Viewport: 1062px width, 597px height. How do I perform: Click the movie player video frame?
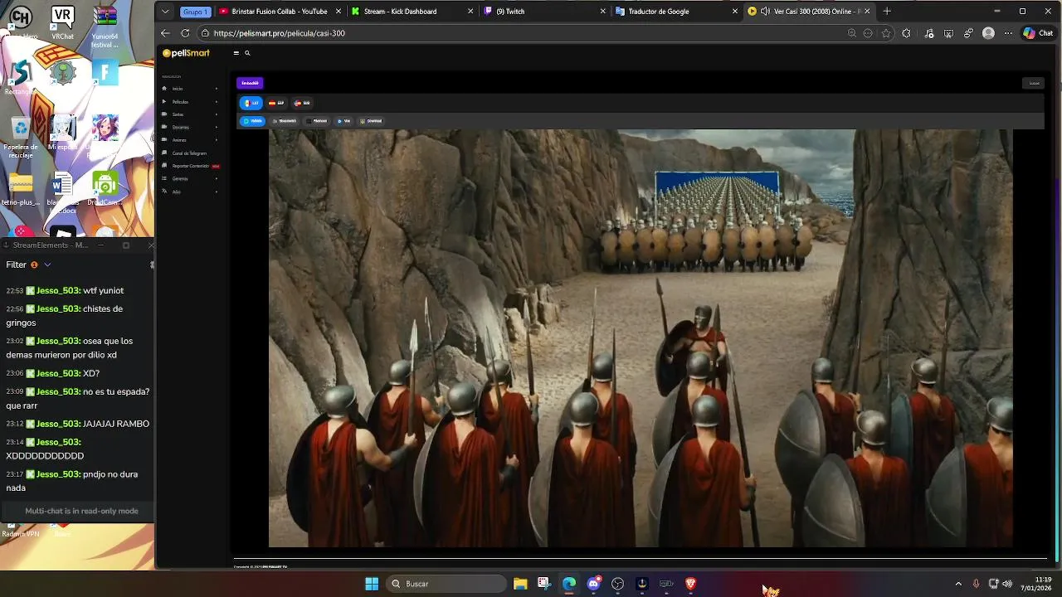coord(640,338)
